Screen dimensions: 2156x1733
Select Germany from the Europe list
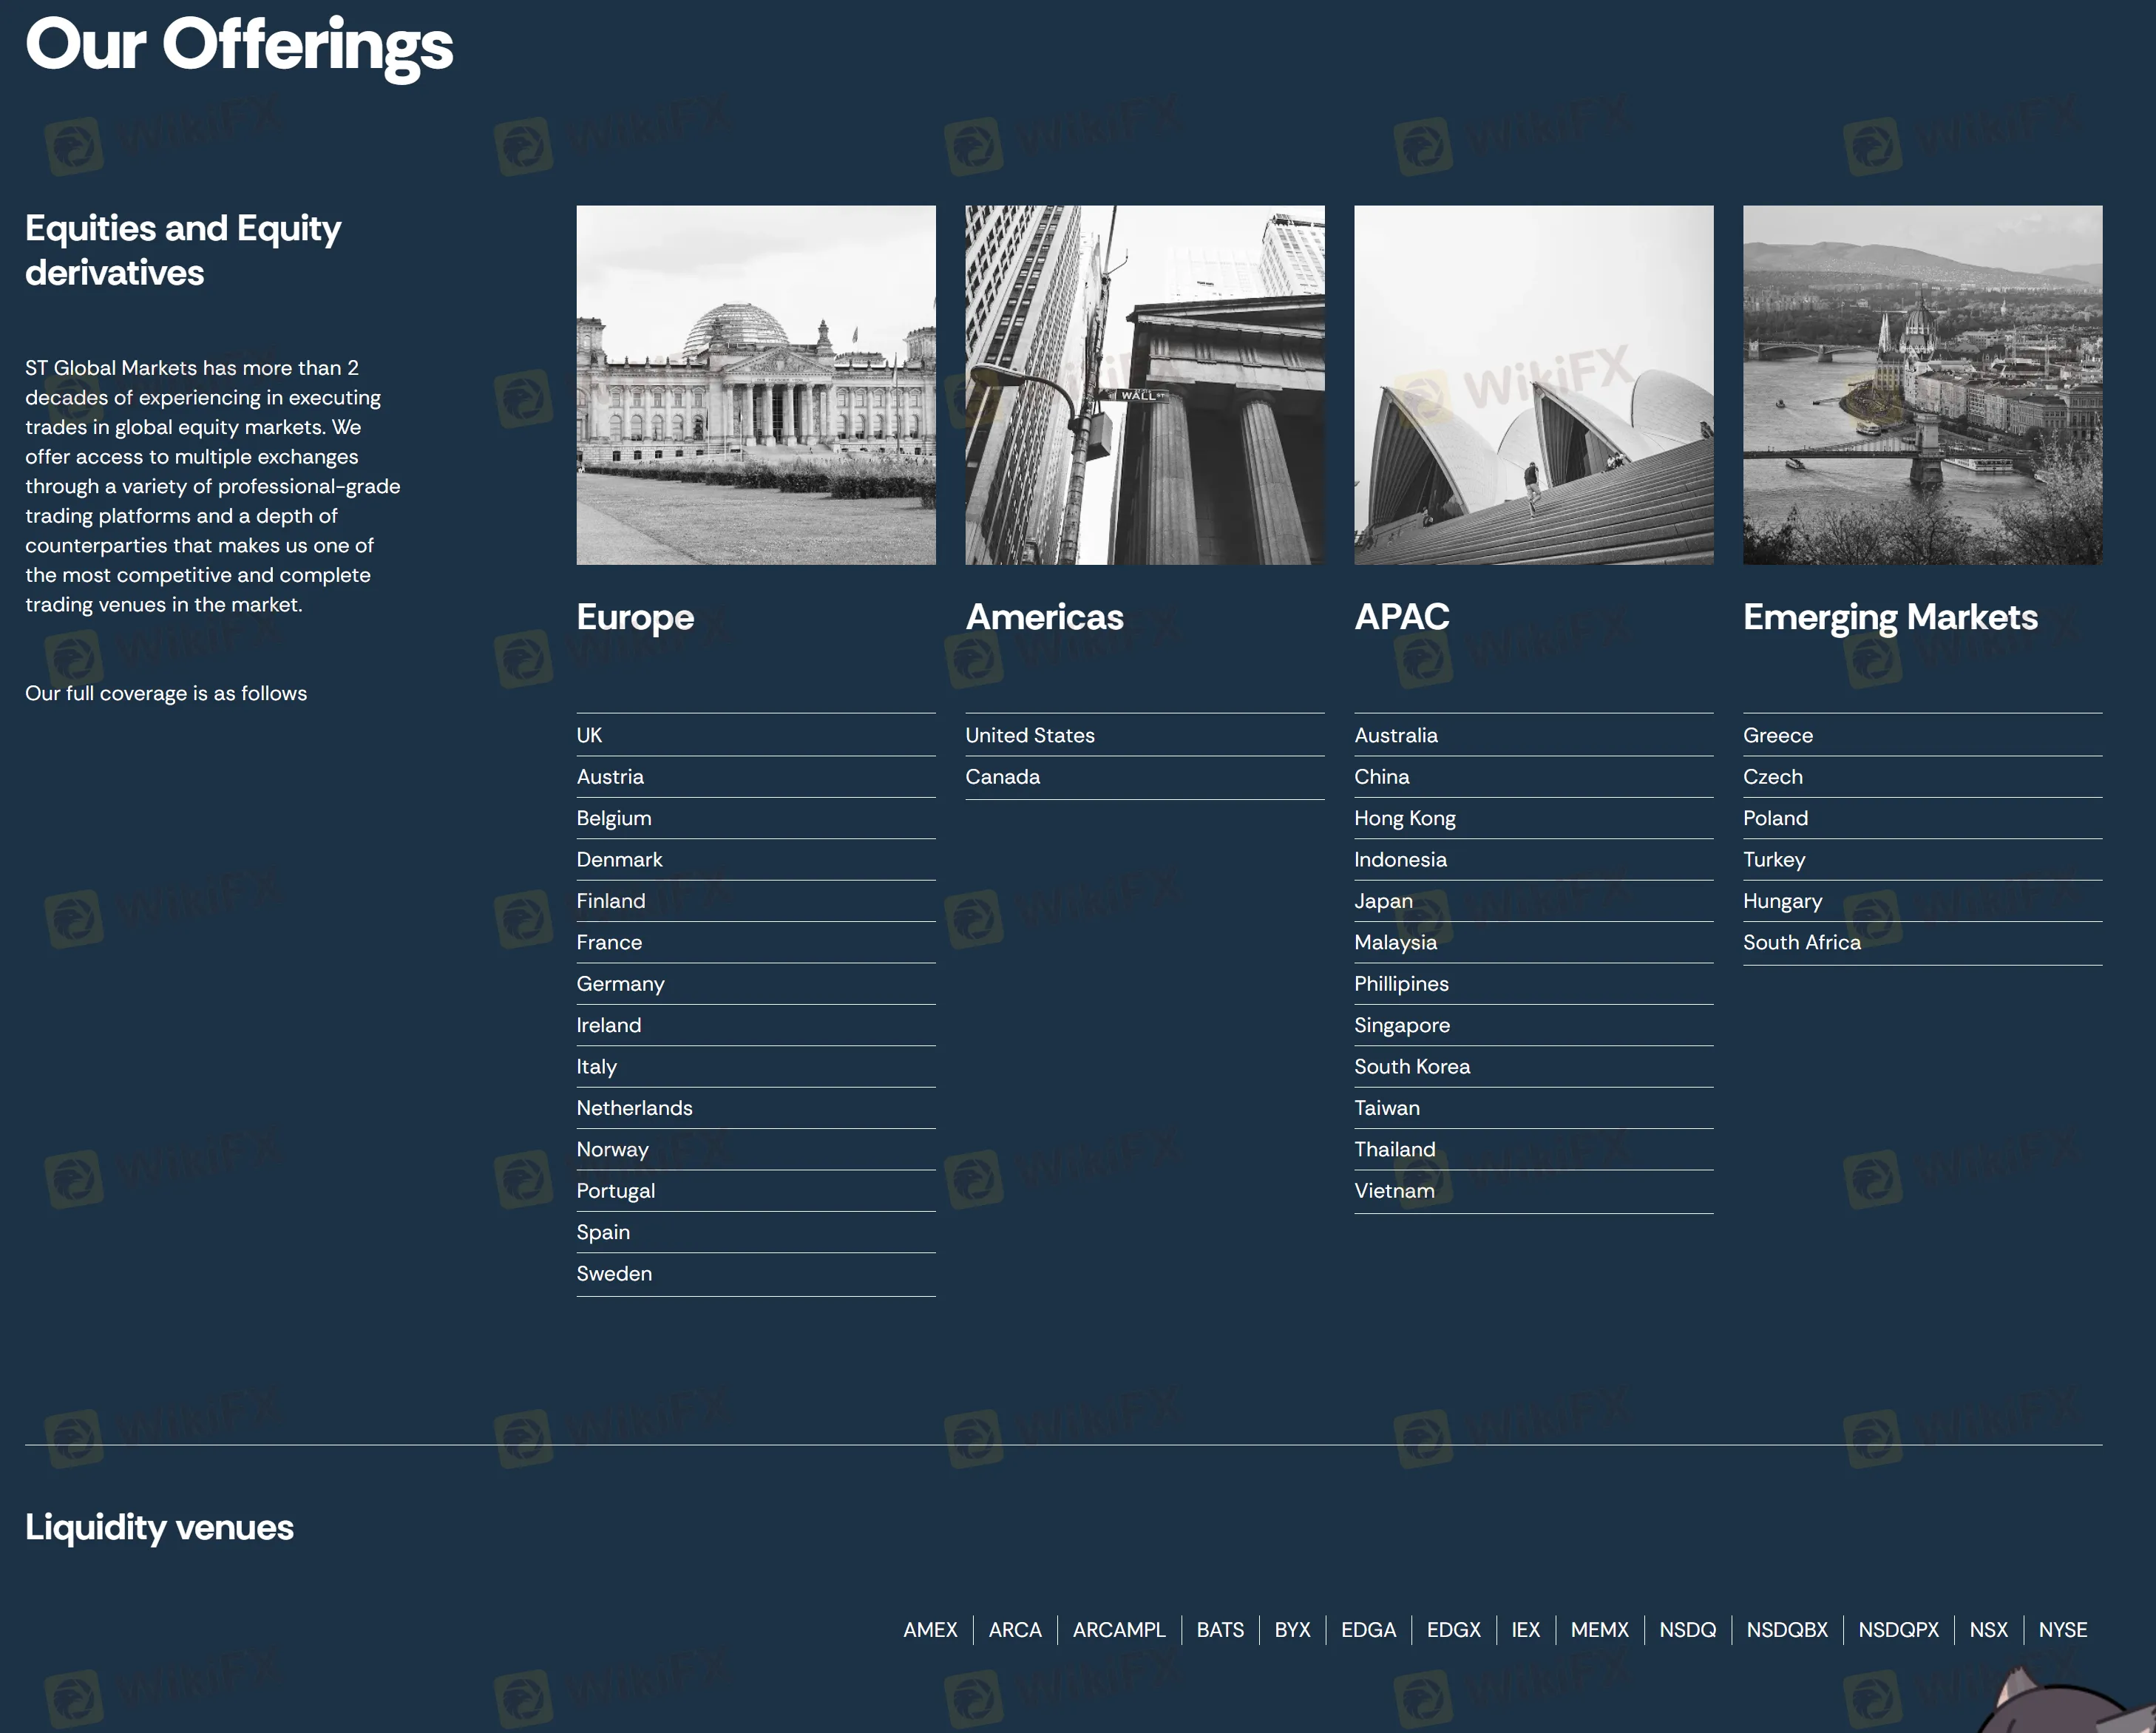(620, 984)
